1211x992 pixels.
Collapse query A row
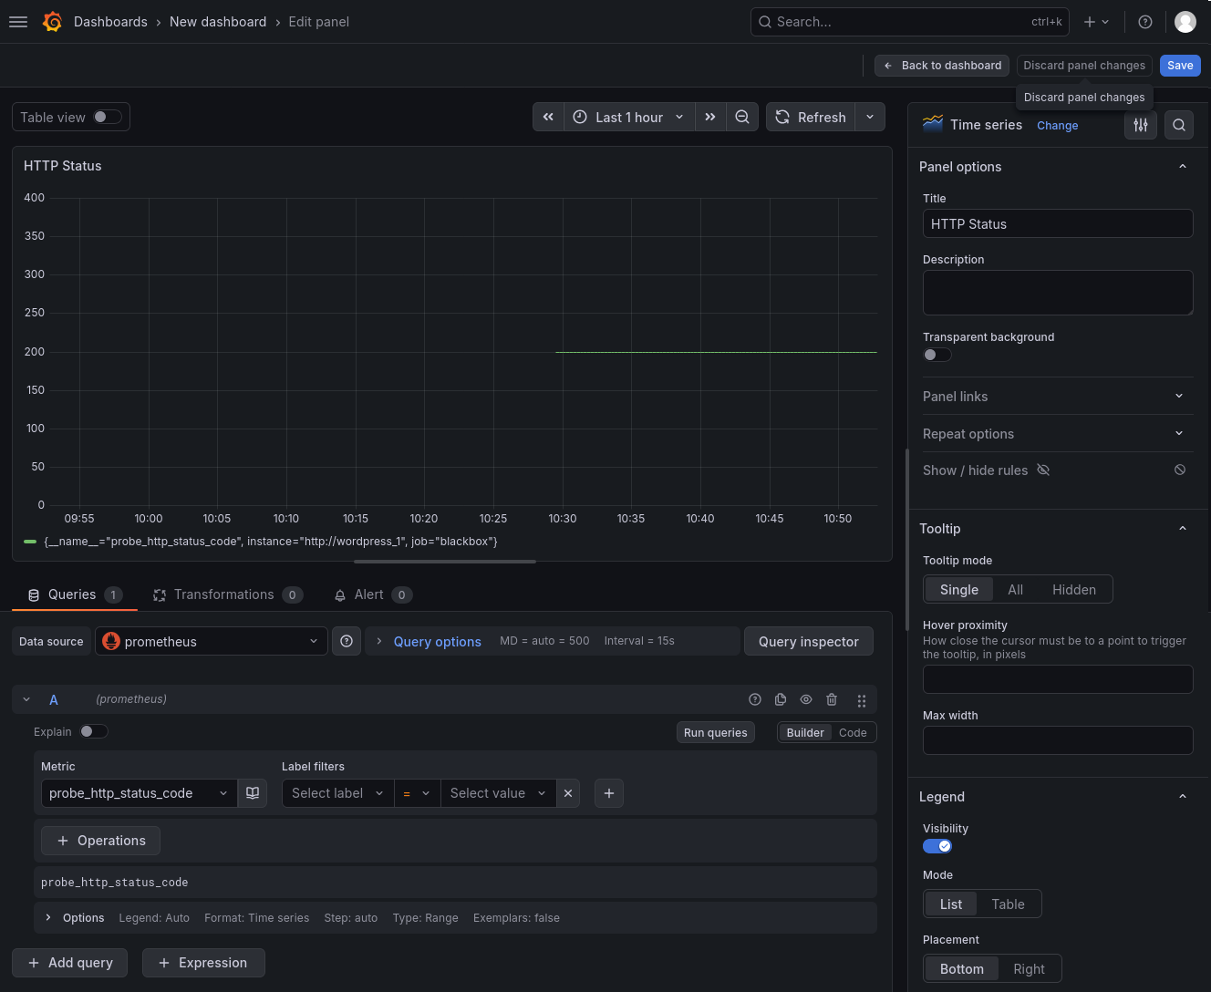[x=26, y=699]
